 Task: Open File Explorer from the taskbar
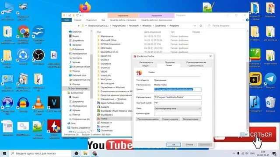coord(85,154)
